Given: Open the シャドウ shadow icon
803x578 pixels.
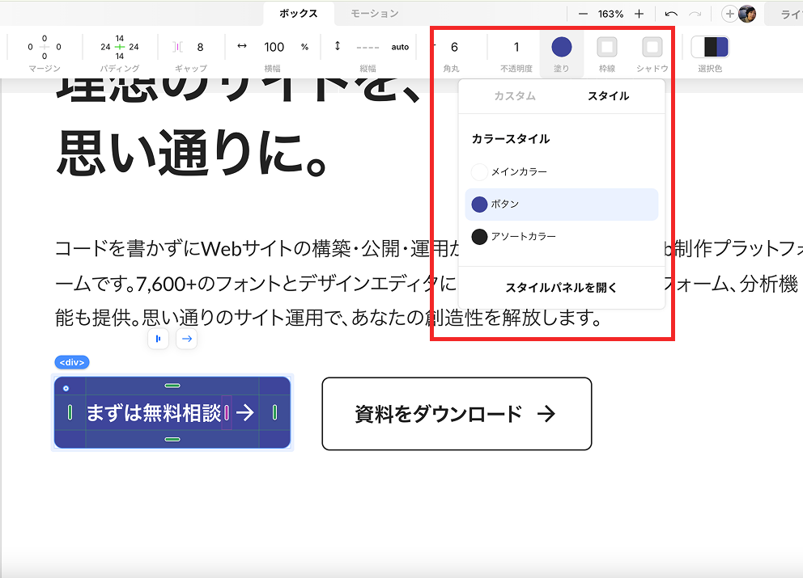Looking at the screenshot, I should 652,47.
